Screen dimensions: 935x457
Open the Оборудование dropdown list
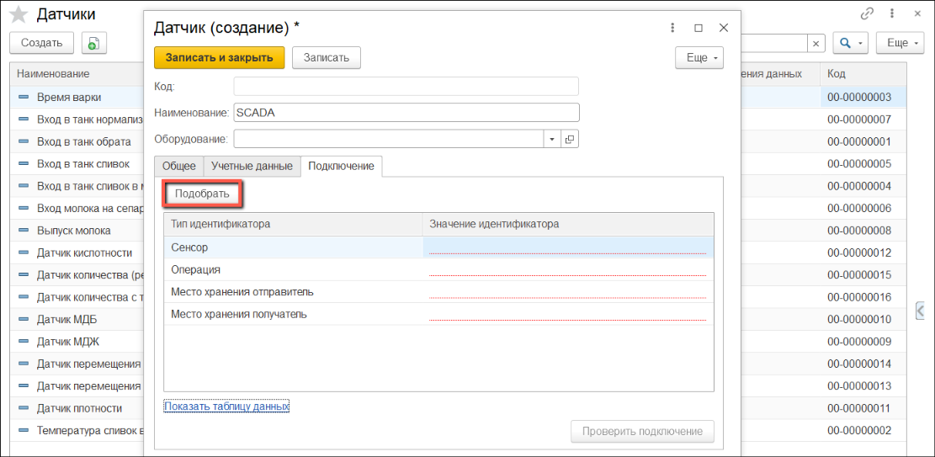coord(551,139)
